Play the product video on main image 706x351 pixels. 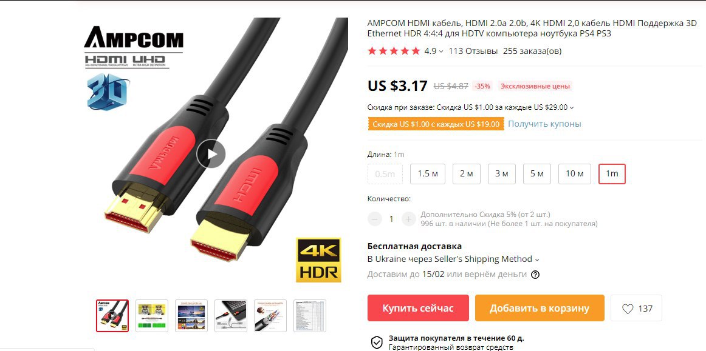click(211, 154)
